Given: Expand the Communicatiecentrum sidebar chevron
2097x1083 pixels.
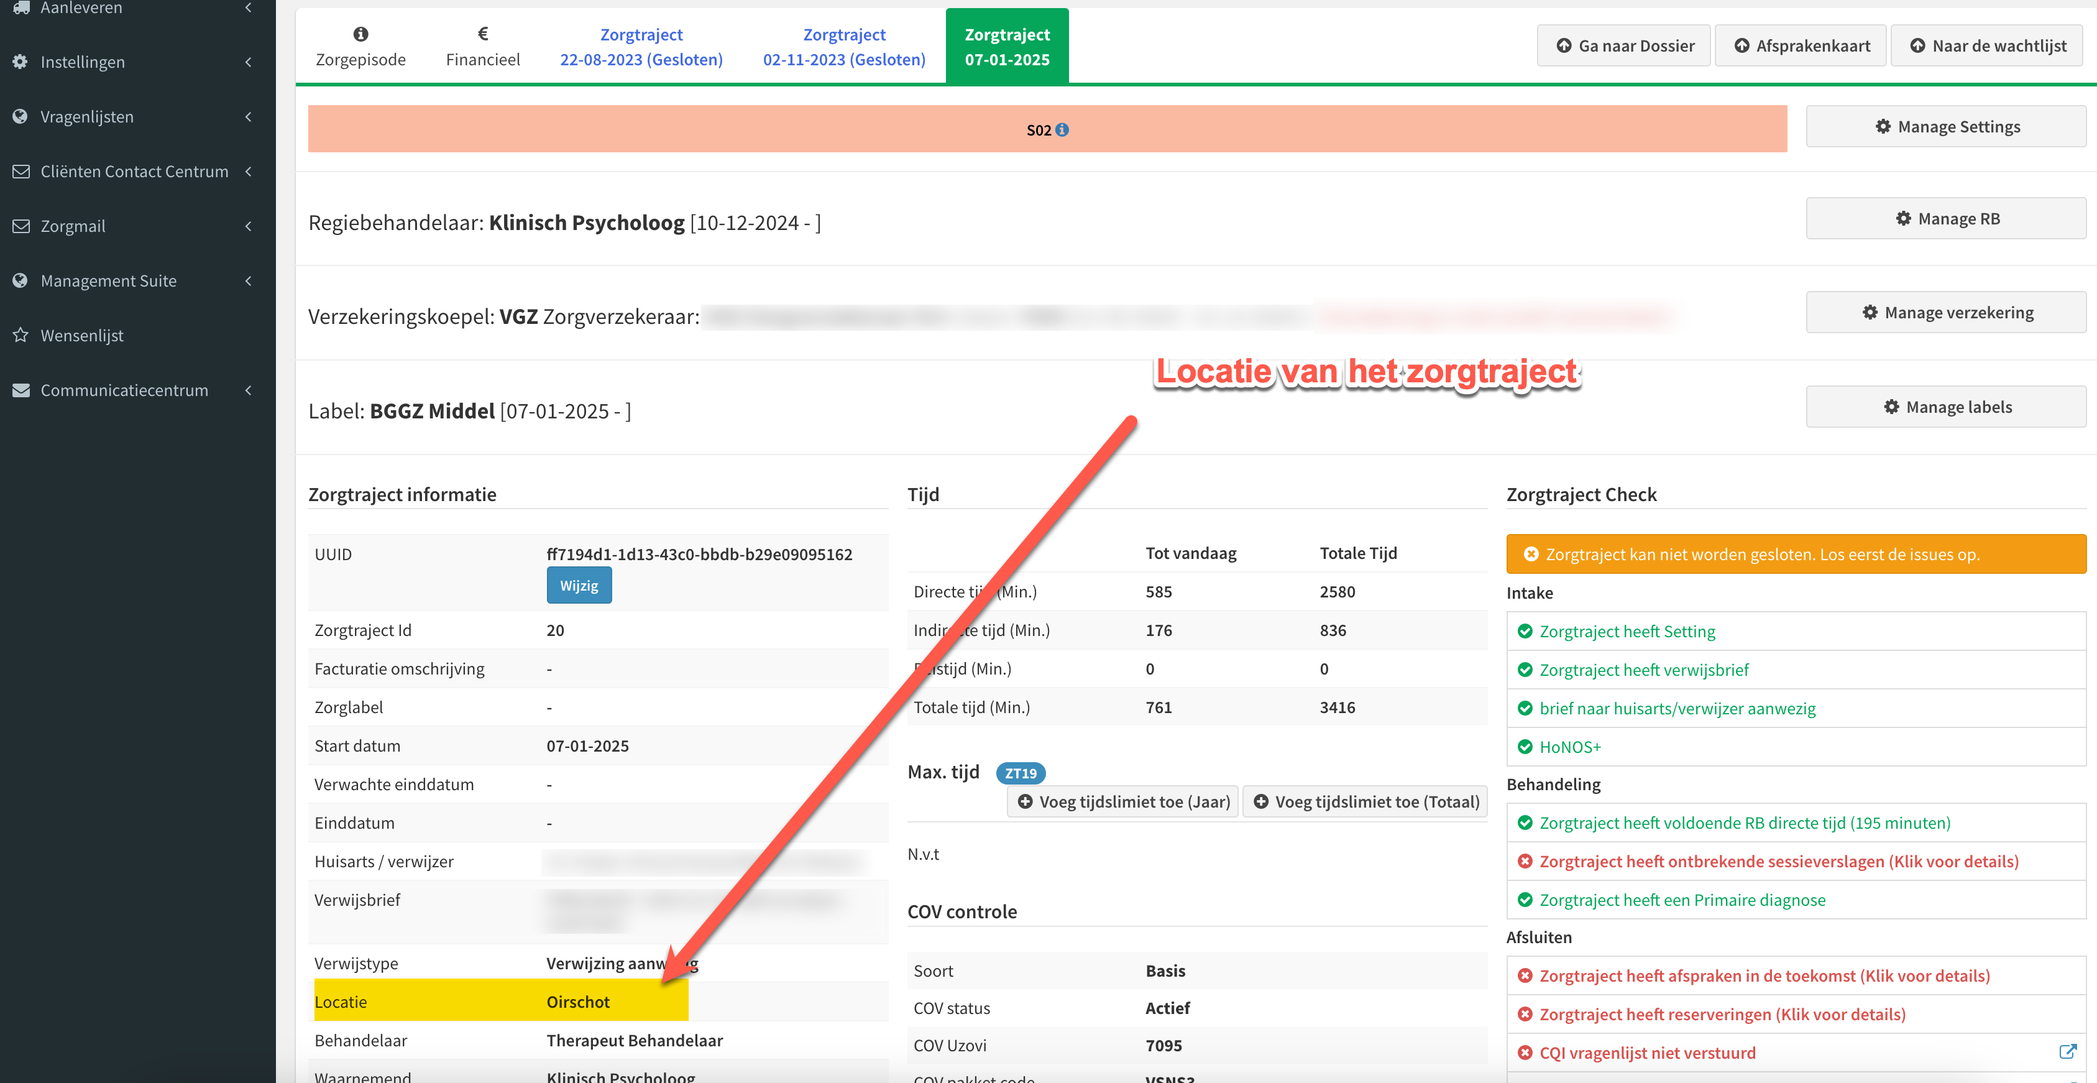Looking at the screenshot, I should pyautogui.click(x=247, y=390).
